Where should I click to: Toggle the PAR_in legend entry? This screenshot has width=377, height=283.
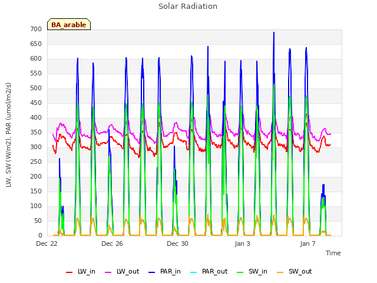pyautogui.click(x=164, y=272)
